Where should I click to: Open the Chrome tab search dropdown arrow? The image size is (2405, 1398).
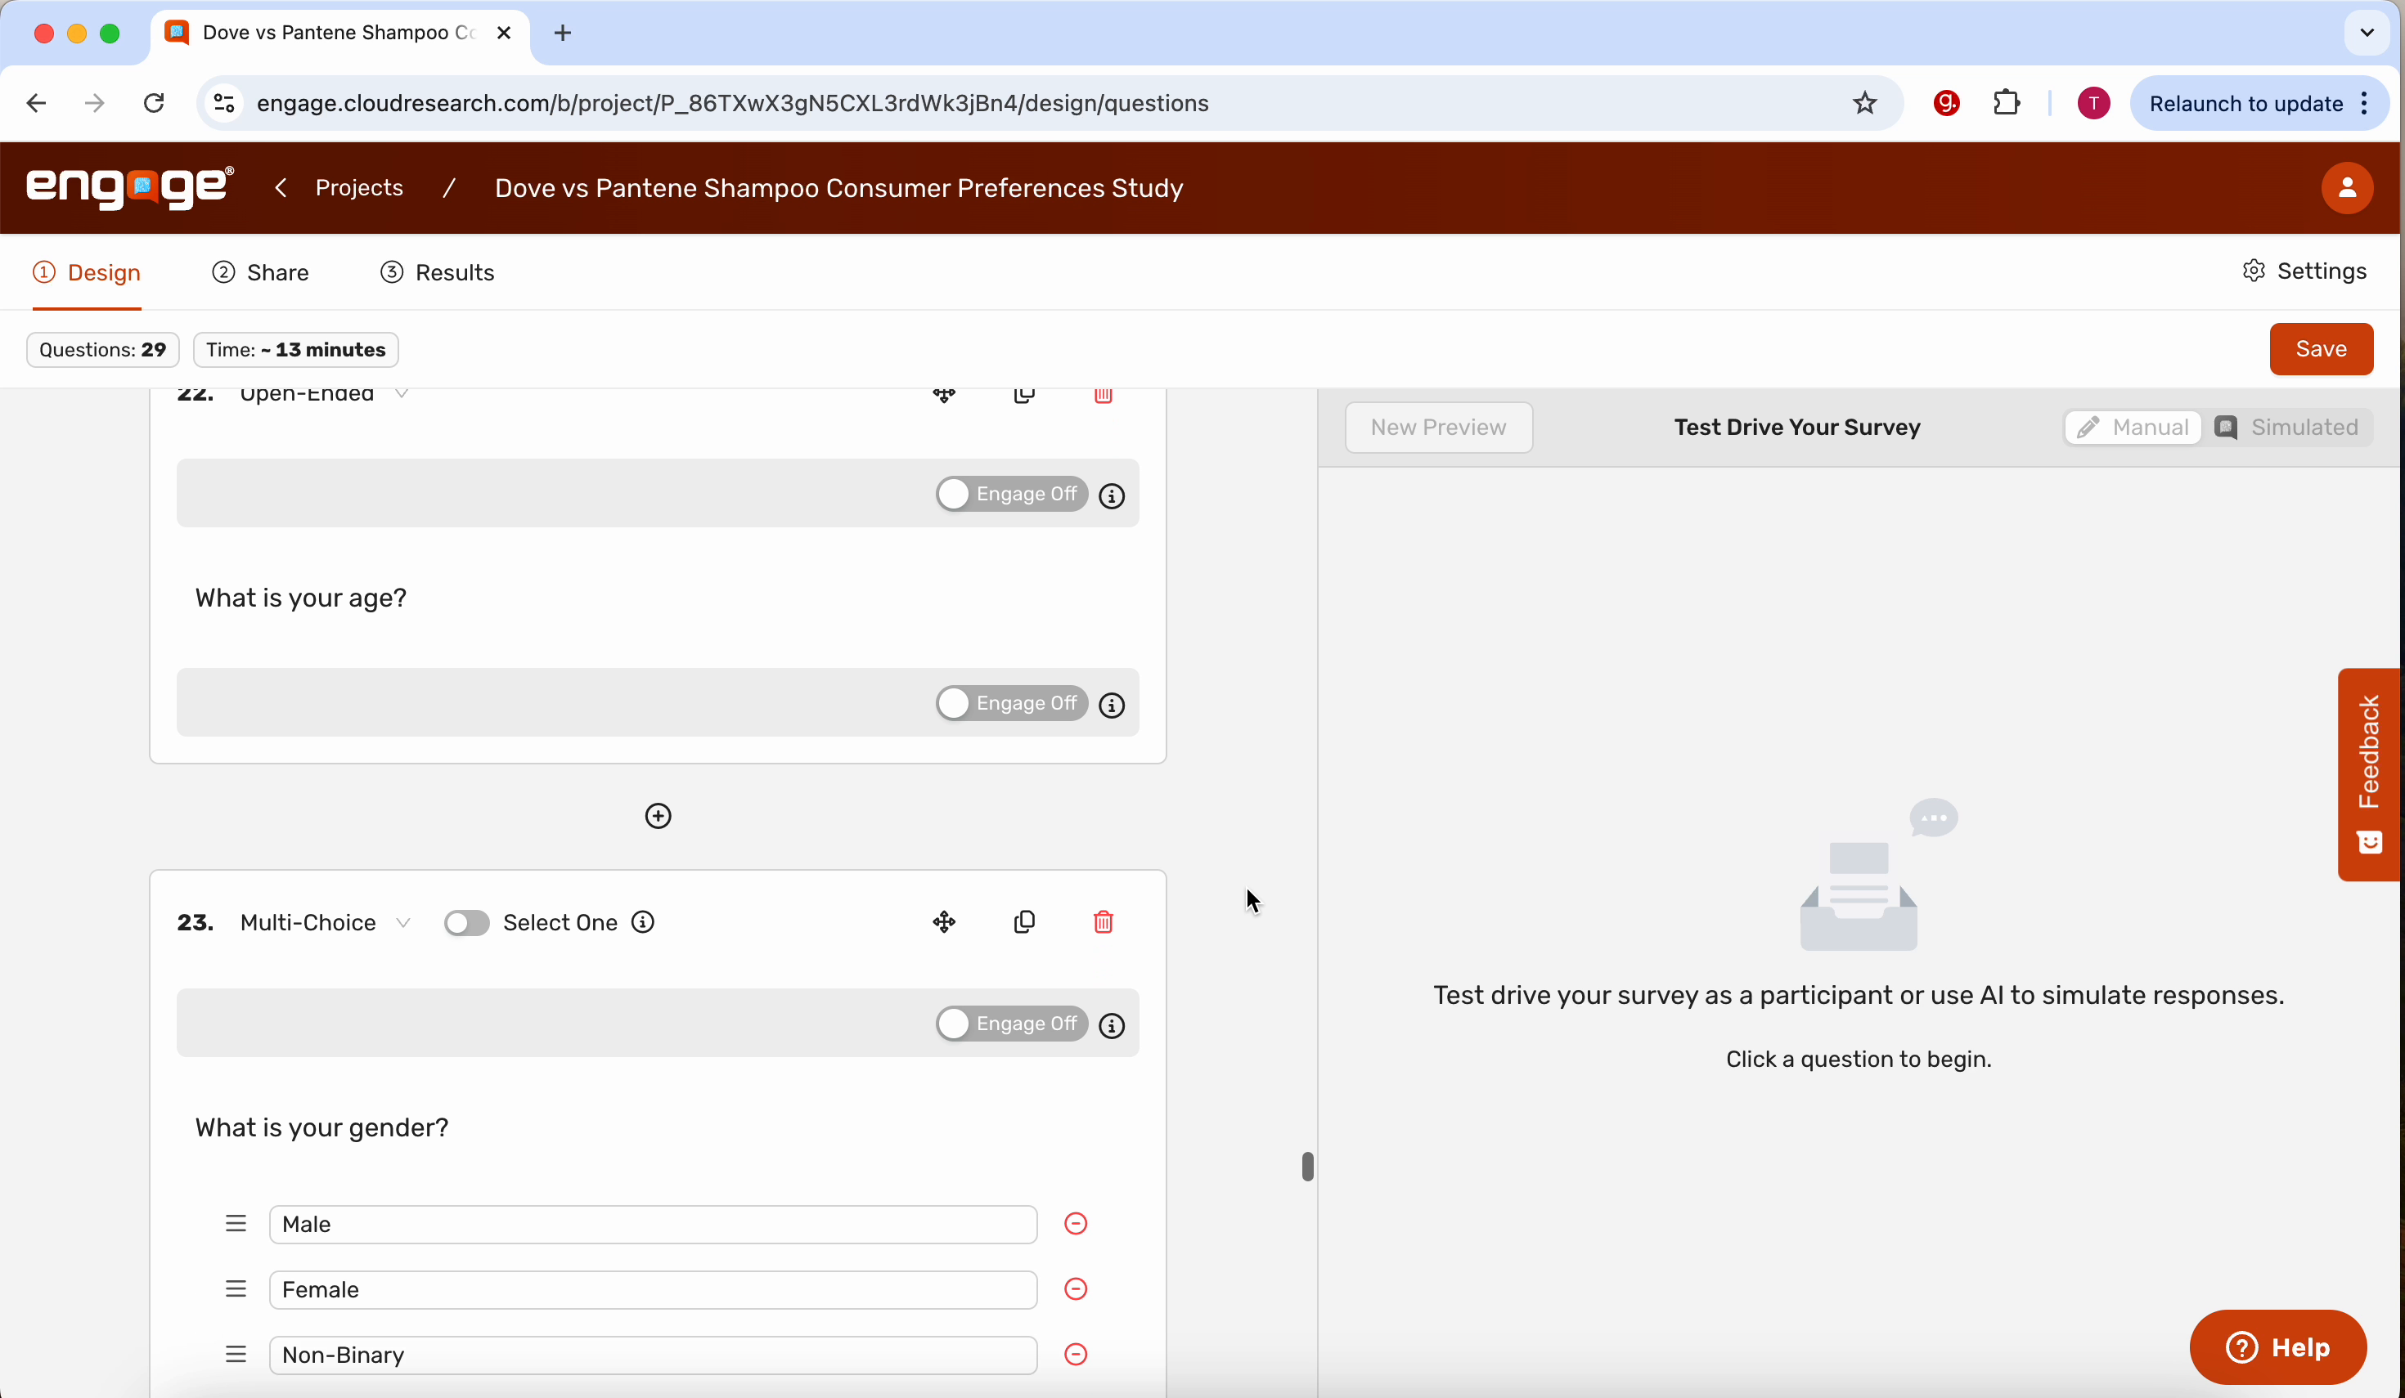[2366, 33]
